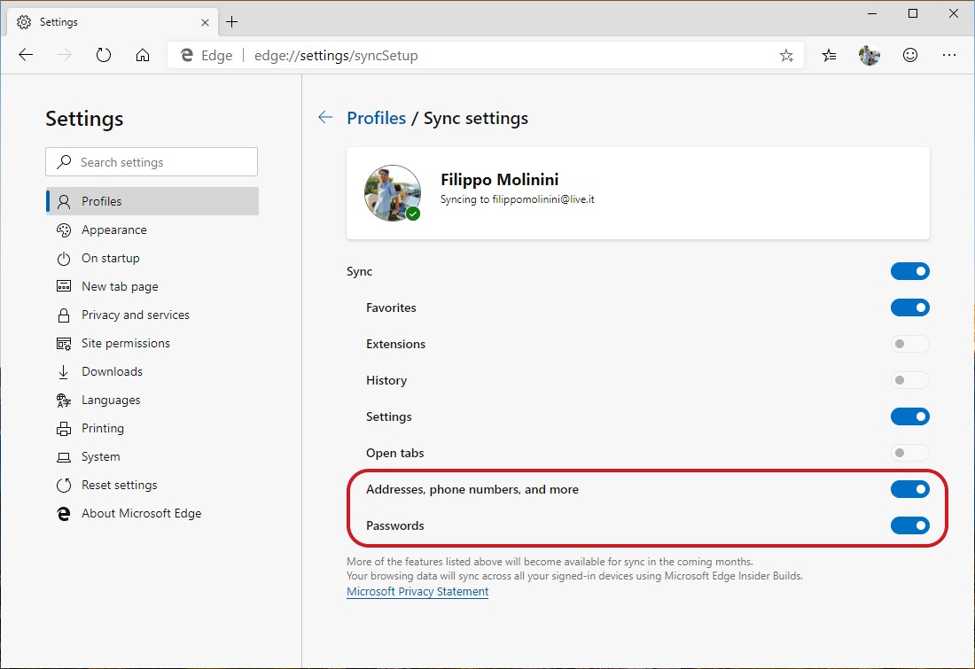Click the grayed-out browser forward arrow
This screenshot has height=669, width=975.
65,55
